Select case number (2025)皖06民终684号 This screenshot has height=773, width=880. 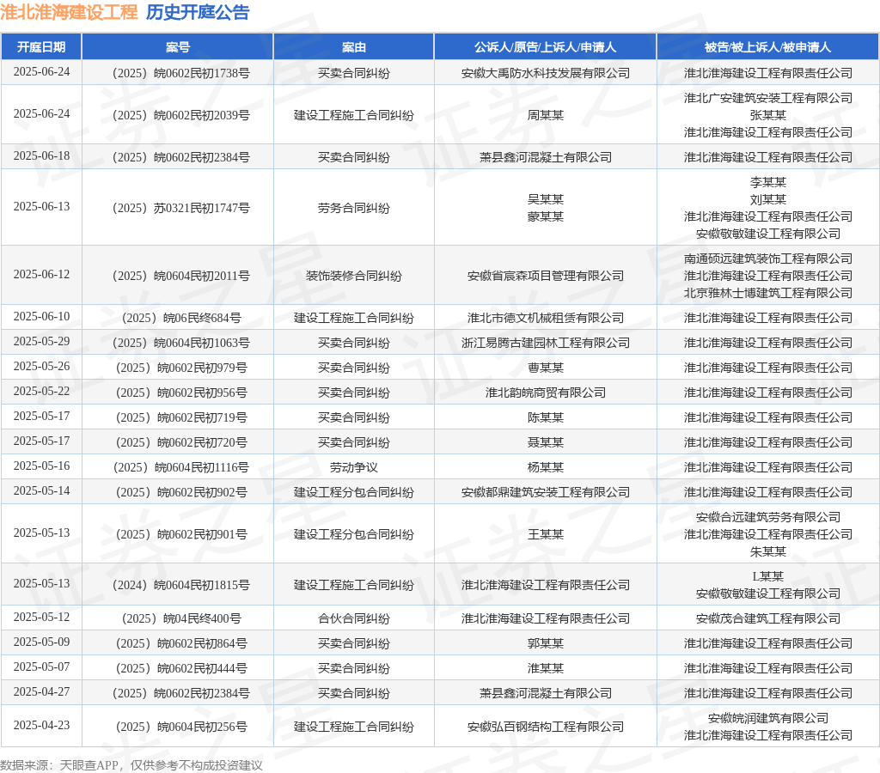(x=178, y=318)
